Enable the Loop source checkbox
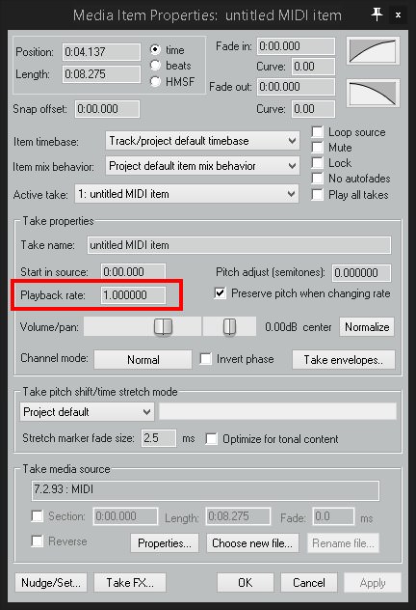 click(318, 132)
